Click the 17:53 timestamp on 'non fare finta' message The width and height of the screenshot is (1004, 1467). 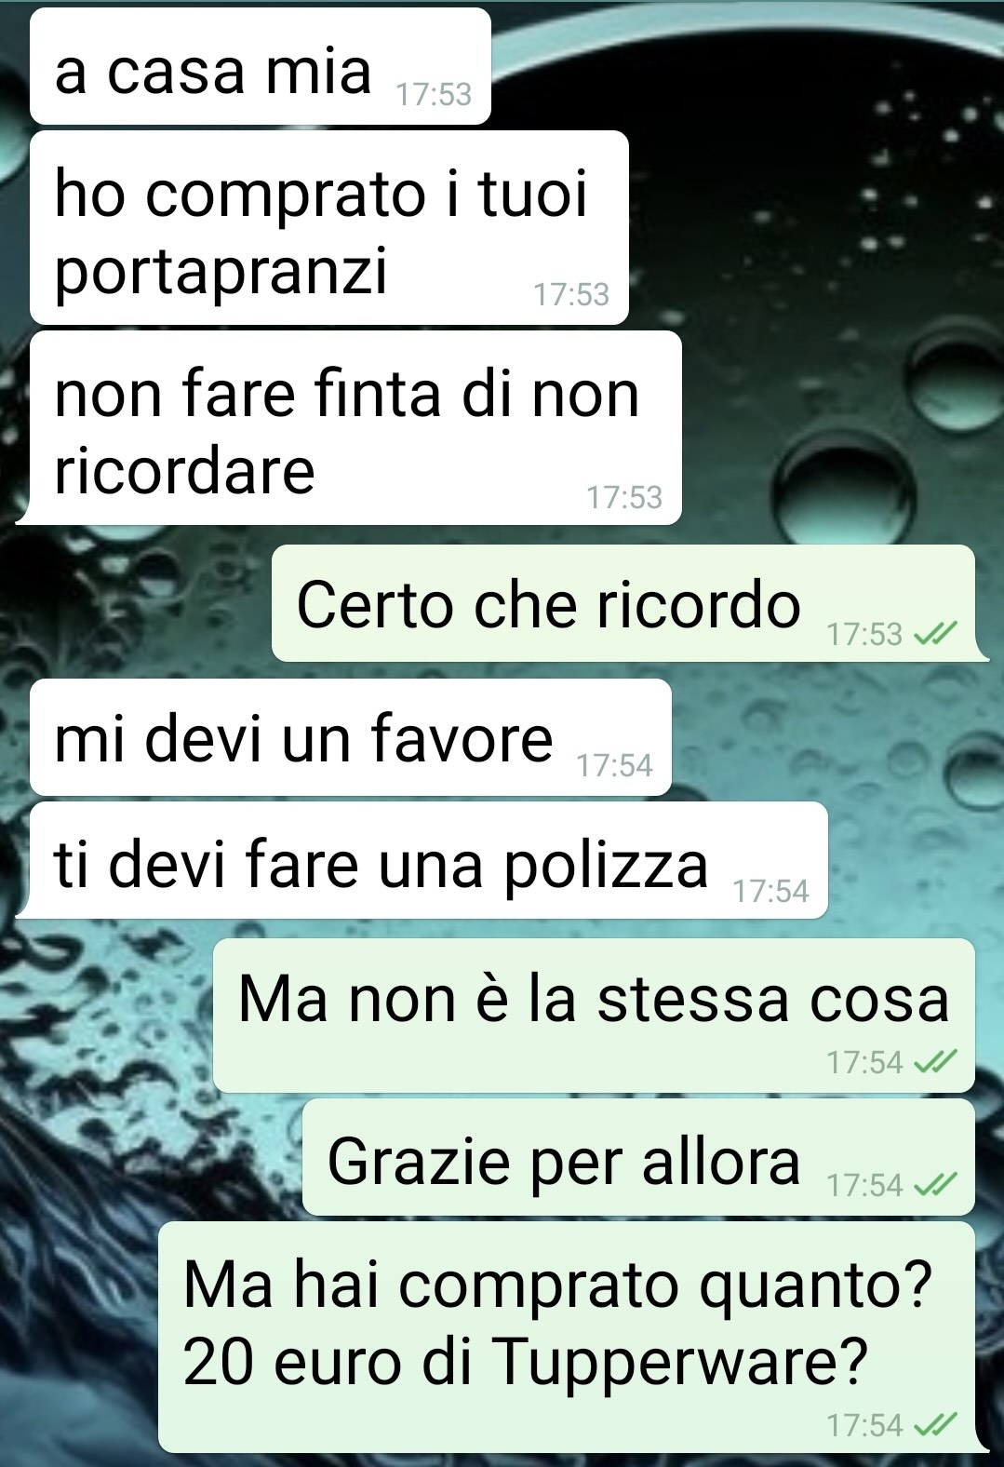[x=624, y=497]
